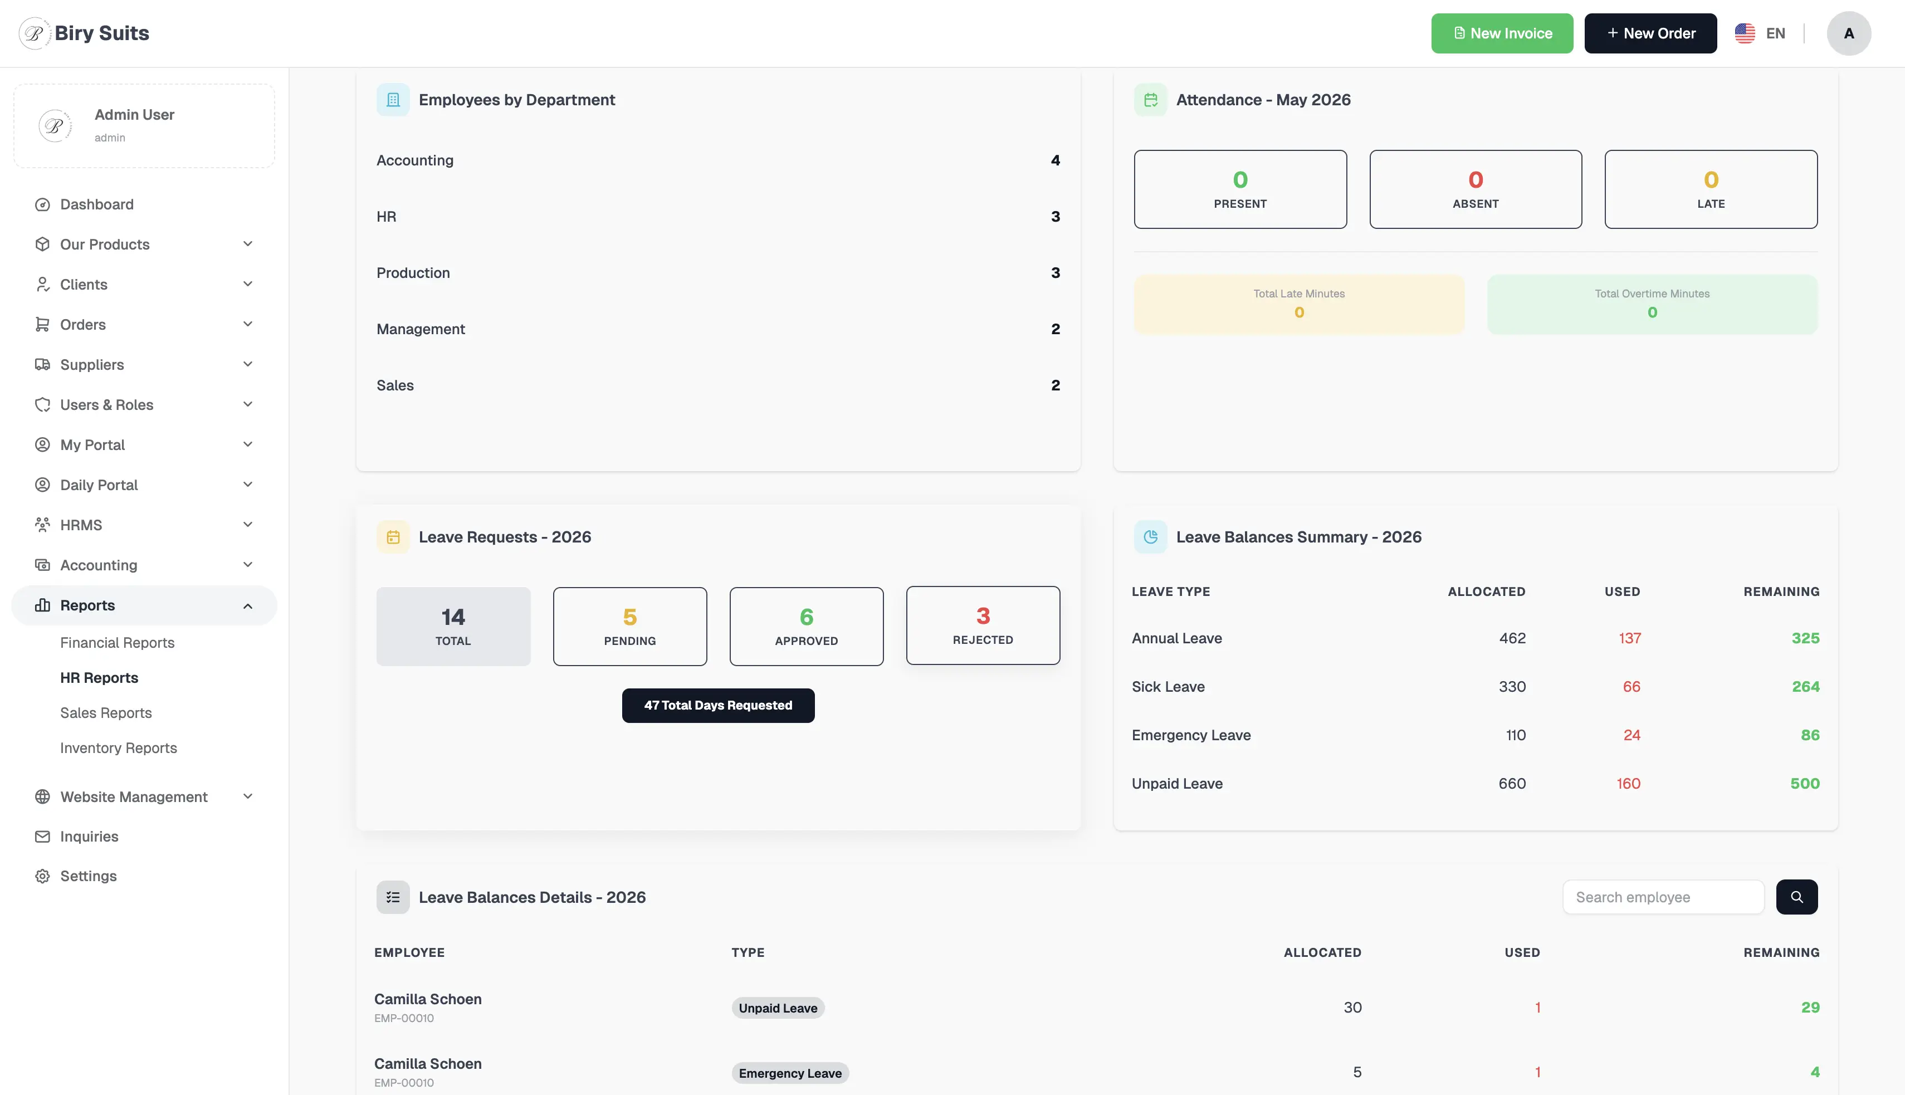Switch language via EN selector
The height and width of the screenshot is (1095, 1905).
click(x=1761, y=33)
